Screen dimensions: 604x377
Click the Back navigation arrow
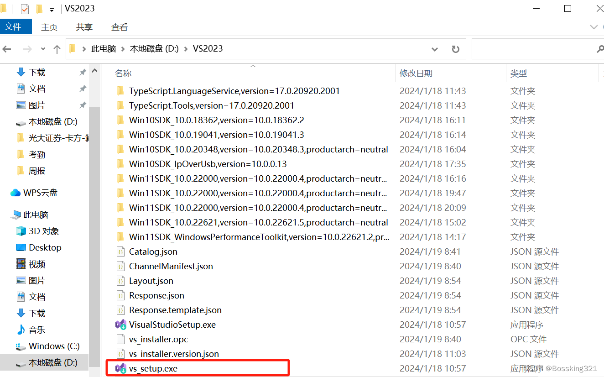point(7,49)
